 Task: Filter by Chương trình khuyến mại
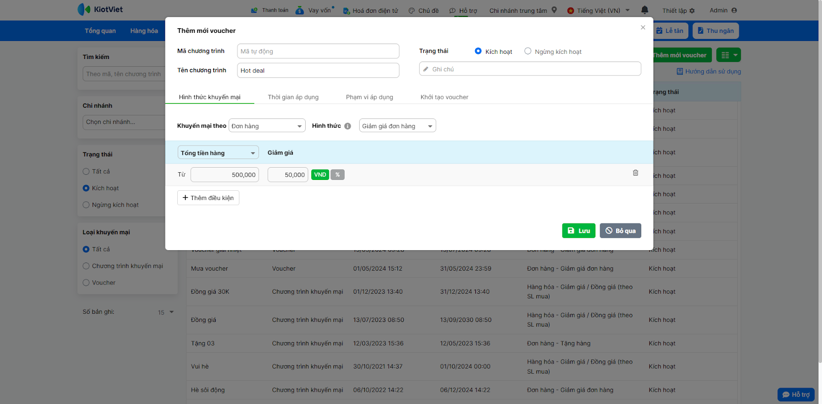pyautogui.click(x=86, y=266)
